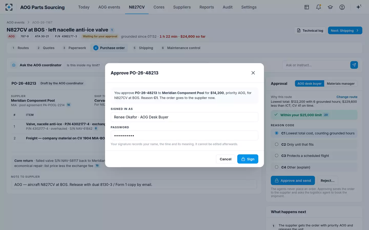The width and height of the screenshot is (369, 230).
Task: Open the Reports tab
Action: coord(207,7)
